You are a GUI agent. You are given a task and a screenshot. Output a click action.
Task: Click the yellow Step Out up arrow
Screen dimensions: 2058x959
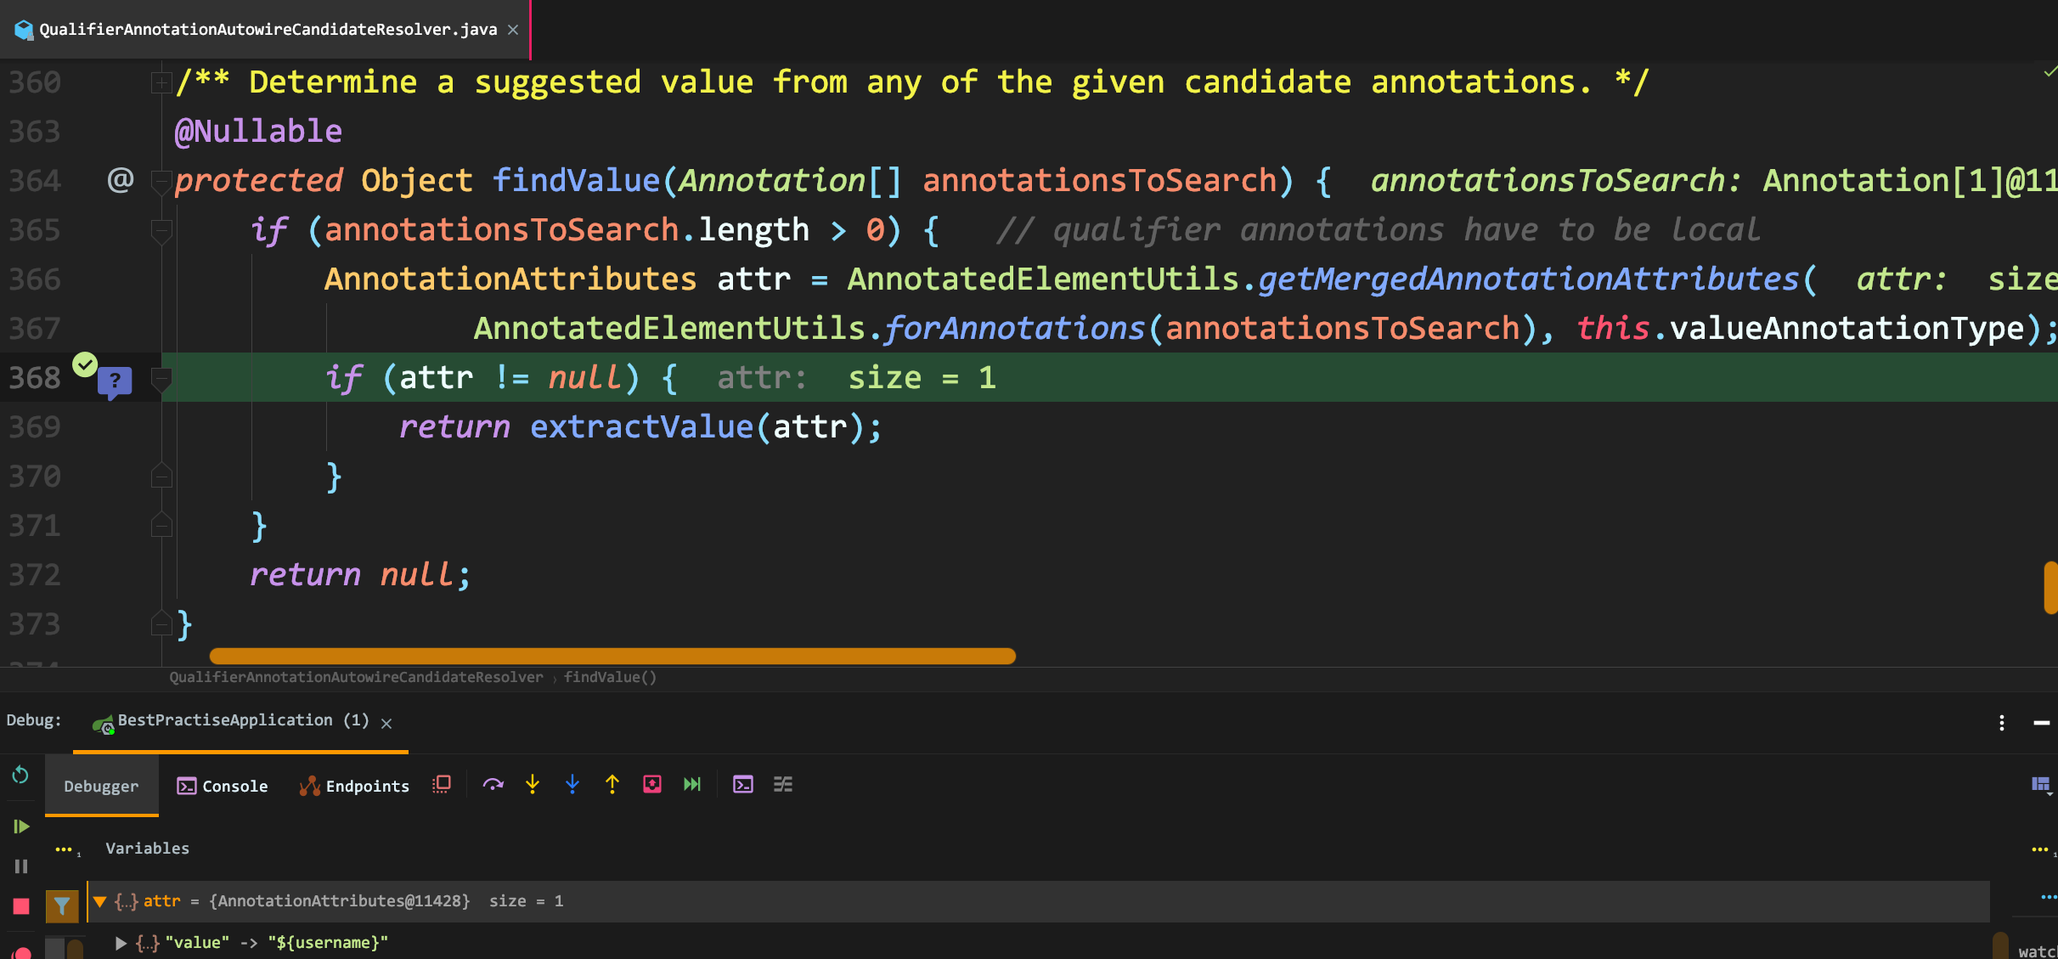pyautogui.click(x=612, y=785)
